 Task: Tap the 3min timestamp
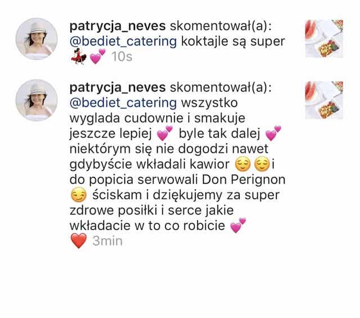(107, 241)
